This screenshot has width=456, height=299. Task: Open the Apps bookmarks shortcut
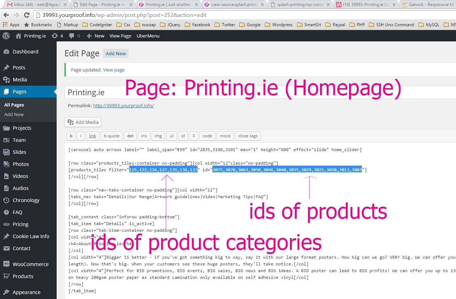tap(11, 25)
